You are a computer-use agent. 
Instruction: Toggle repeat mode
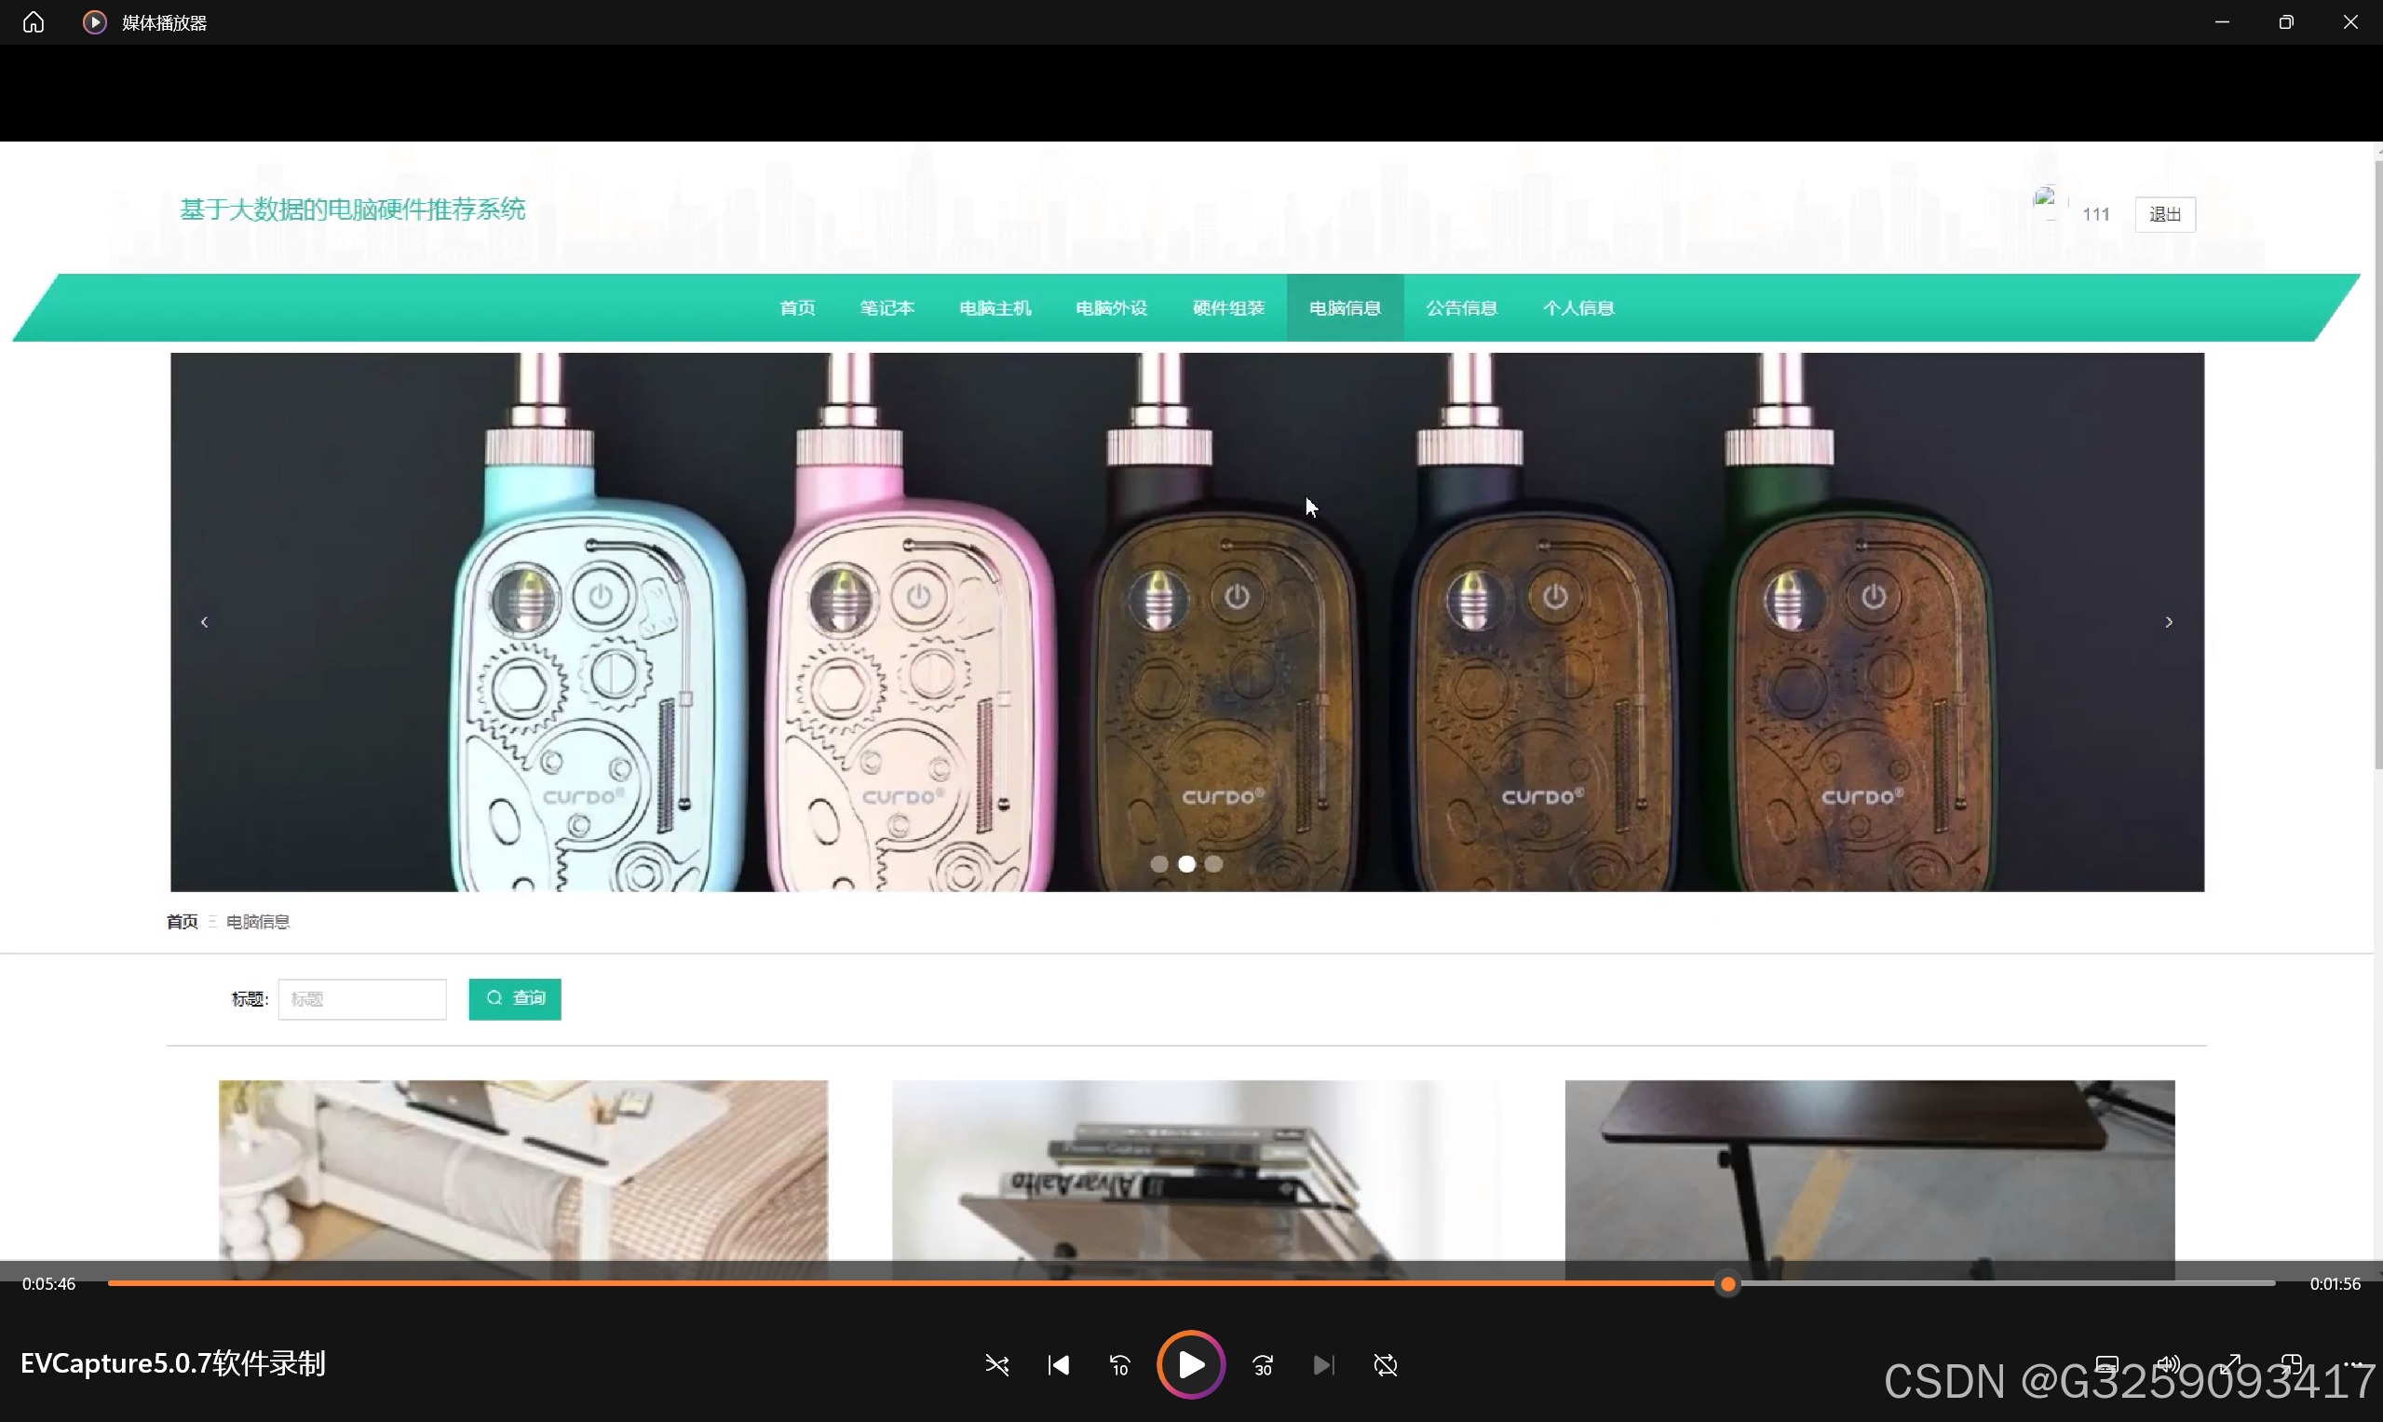1386,1364
